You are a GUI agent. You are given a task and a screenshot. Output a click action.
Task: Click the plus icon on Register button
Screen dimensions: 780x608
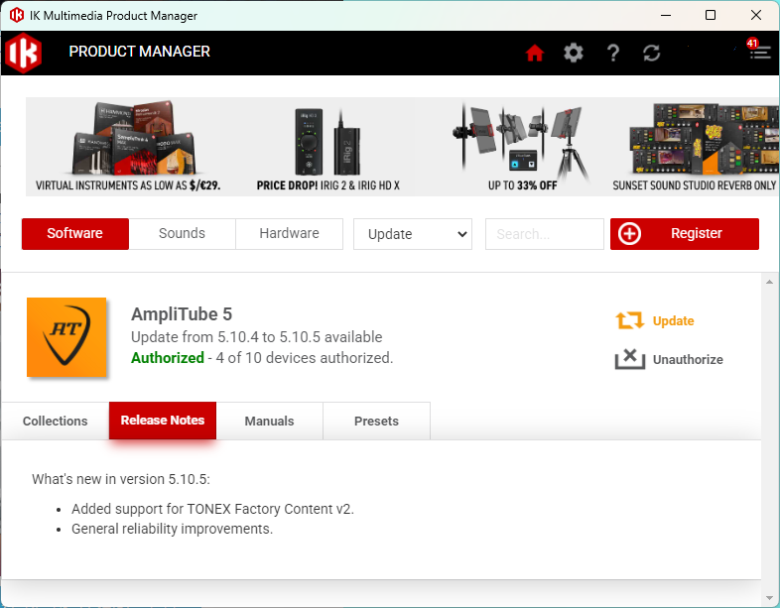coord(629,234)
